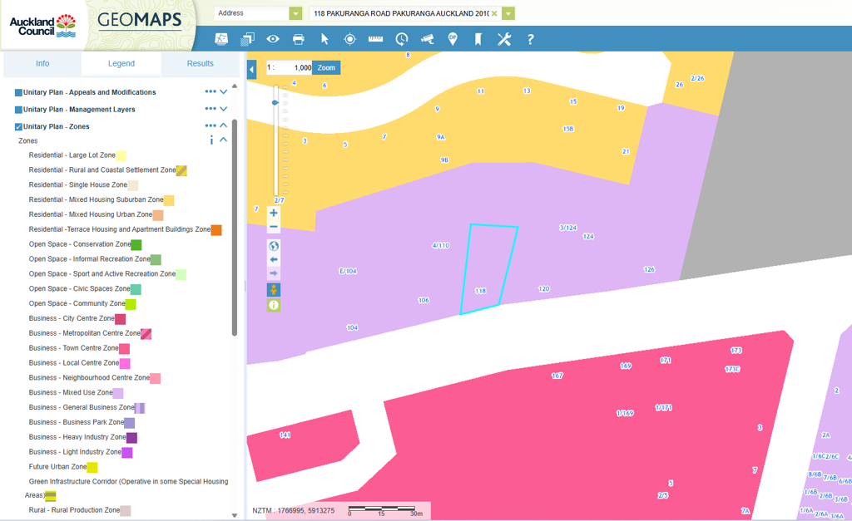Click the print map icon

(x=299, y=39)
